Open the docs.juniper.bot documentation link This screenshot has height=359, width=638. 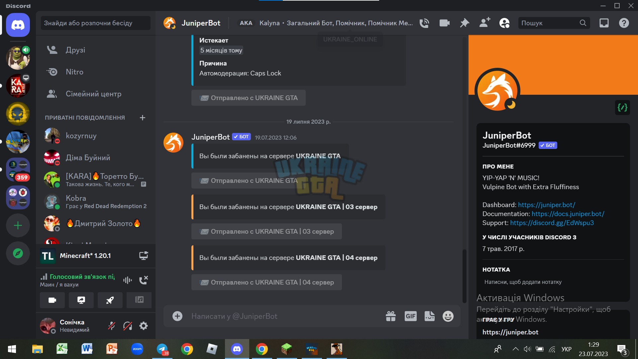[x=568, y=214]
